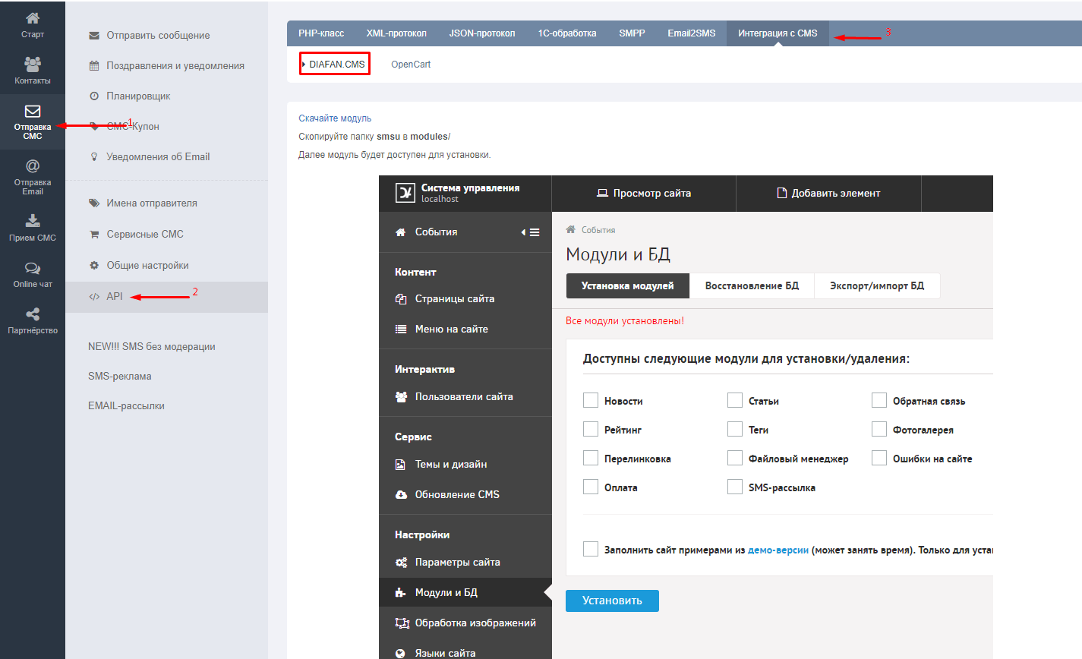Click the document icon beside Добавить элемент

(782, 194)
